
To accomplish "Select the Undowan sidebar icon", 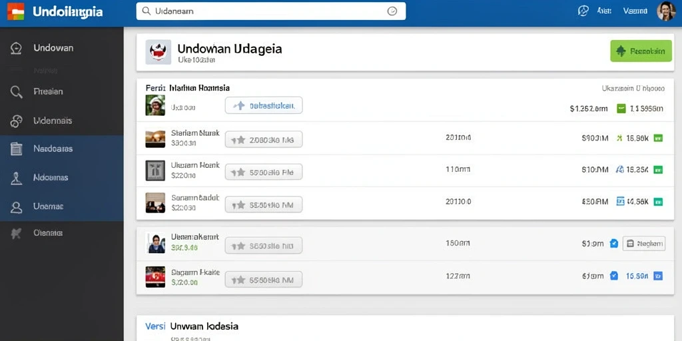I will pyautogui.click(x=16, y=48).
